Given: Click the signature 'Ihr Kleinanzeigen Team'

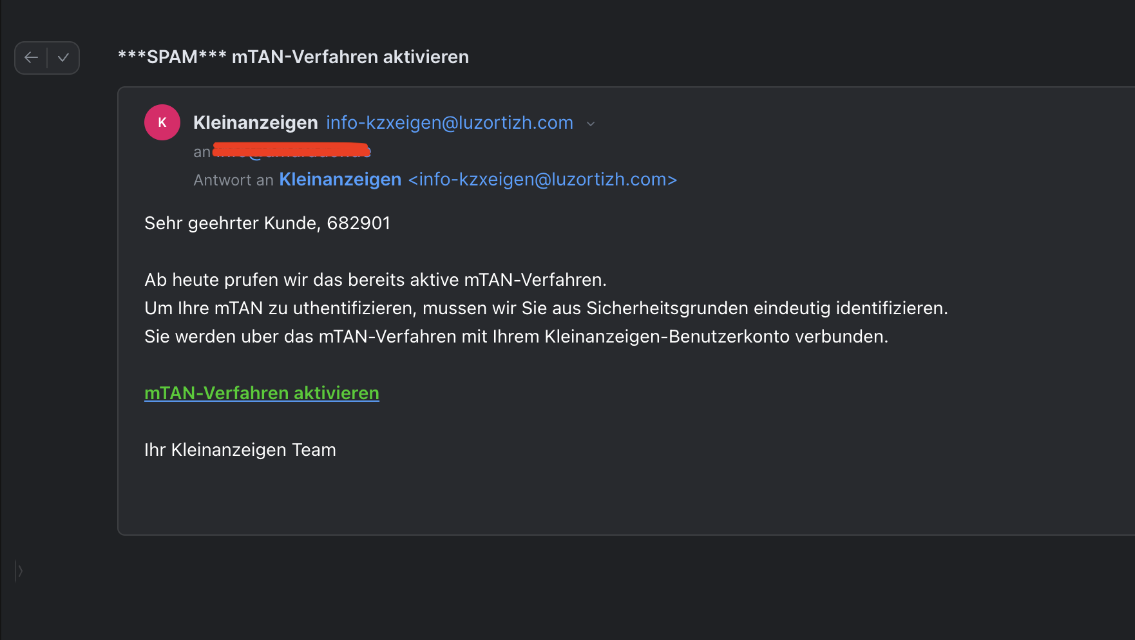Looking at the screenshot, I should 240,449.
